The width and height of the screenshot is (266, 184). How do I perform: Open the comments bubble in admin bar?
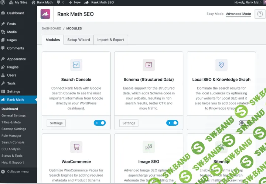61,2
